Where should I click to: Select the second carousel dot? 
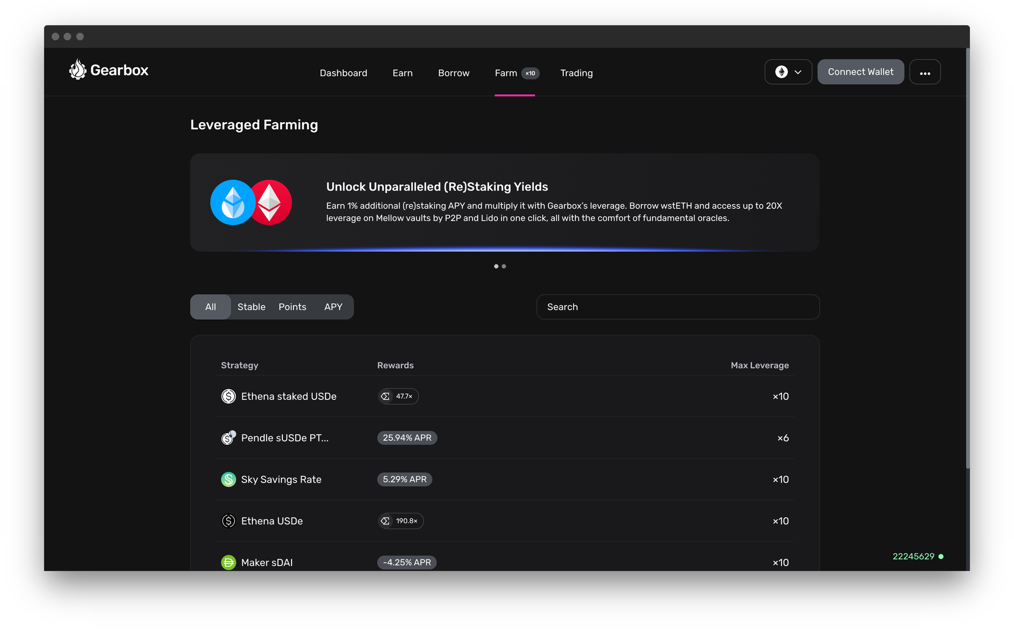coord(504,266)
